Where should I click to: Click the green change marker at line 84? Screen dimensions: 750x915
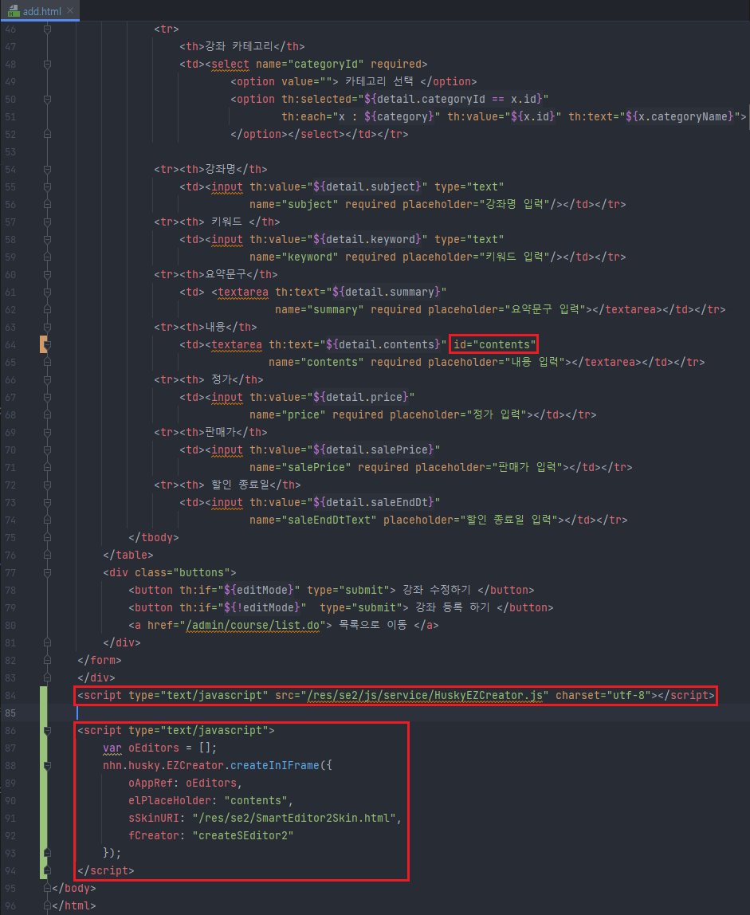coord(43,695)
